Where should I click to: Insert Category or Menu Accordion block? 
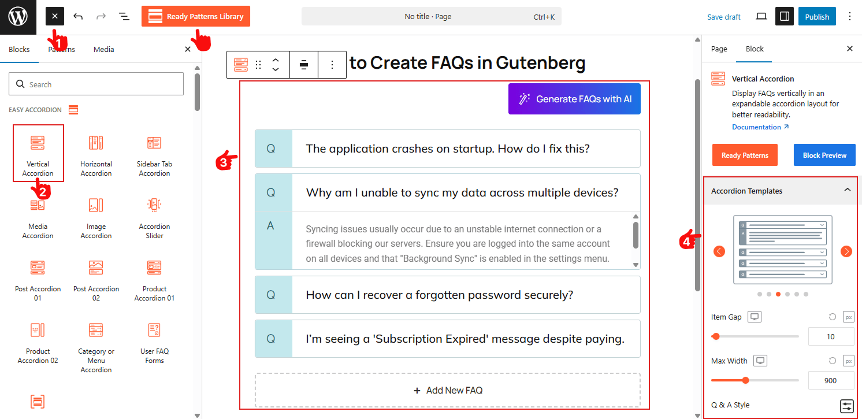(x=96, y=347)
